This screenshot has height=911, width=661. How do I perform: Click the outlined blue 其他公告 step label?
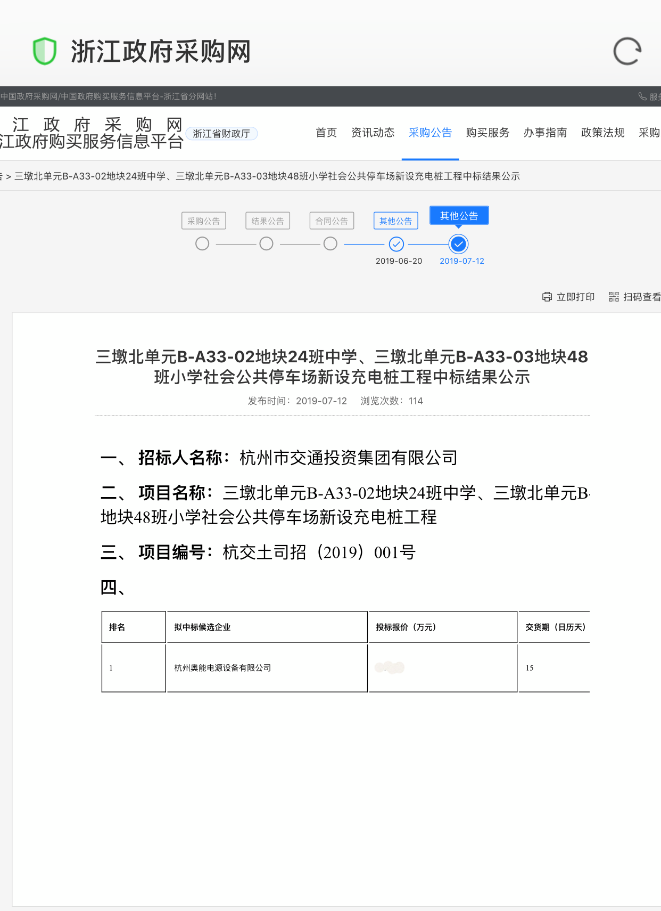coord(396,221)
